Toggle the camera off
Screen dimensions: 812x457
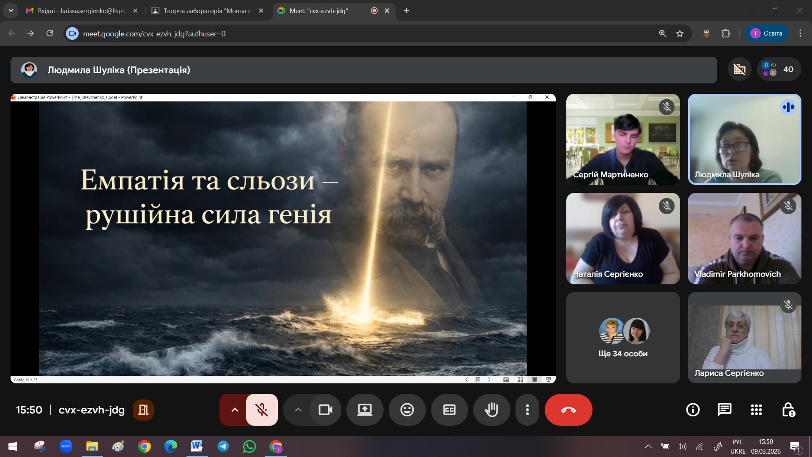click(325, 410)
